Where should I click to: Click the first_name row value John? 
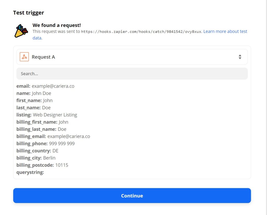coord(48,101)
